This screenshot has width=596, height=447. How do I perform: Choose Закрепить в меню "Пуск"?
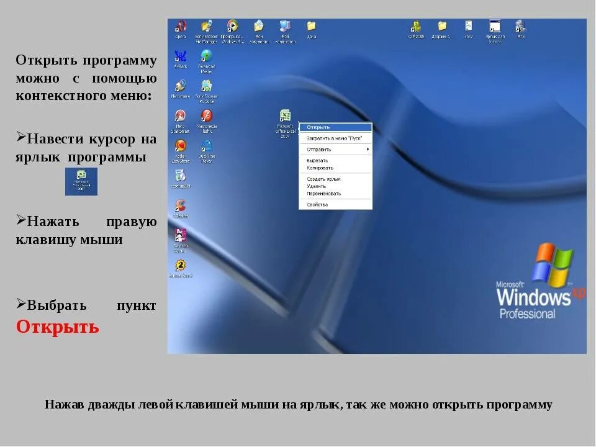point(336,138)
